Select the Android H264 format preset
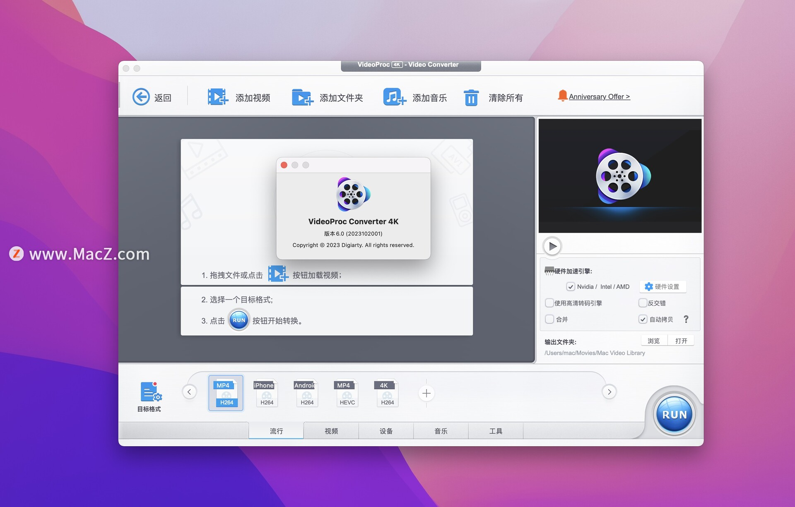The height and width of the screenshot is (507, 795). point(306,393)
